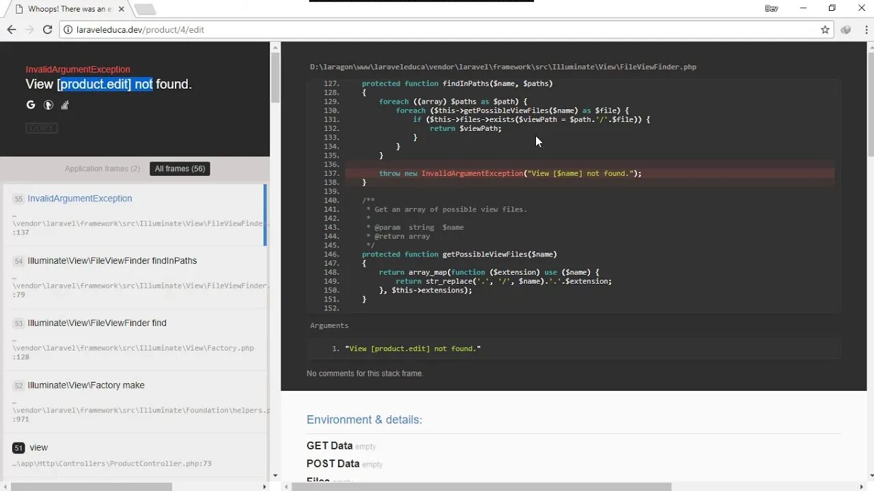Click highlighted code line 137
The image size is (874, 491).
pos(590,173)
